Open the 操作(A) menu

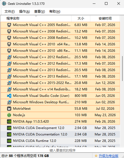pyautogui.click(x=24, y=12)
